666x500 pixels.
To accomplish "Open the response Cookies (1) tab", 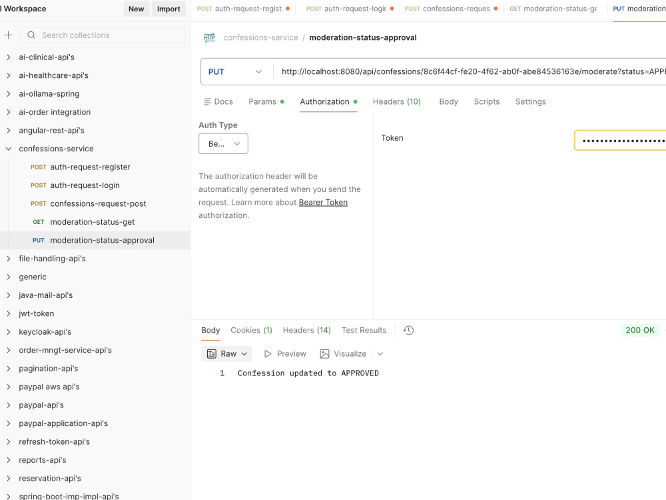I will tap(252, 331).
